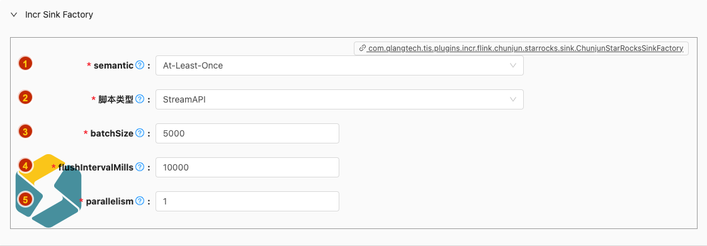Click the badge numbered 5

pyautogui.click(x=25, y=199)
